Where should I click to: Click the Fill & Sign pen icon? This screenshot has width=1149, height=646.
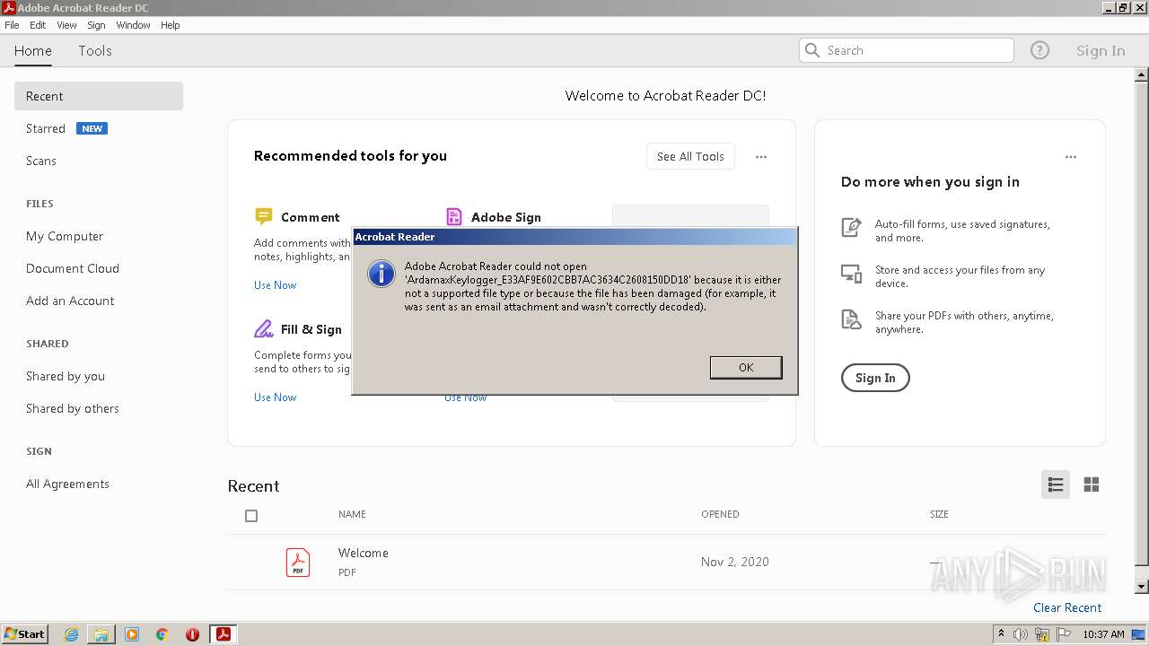click(263, 328)
